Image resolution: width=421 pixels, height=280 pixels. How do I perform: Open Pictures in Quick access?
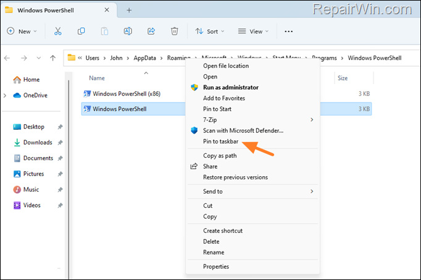click(x=28, y=174)
